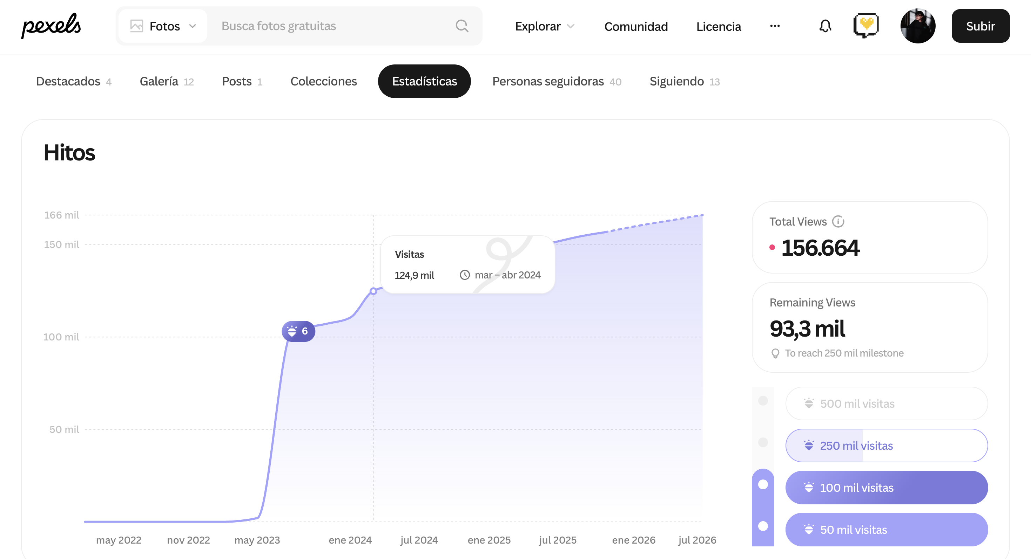Click the Total Views info icon
The height and width of the screenshot is (559, 1031).
point(838,221)
